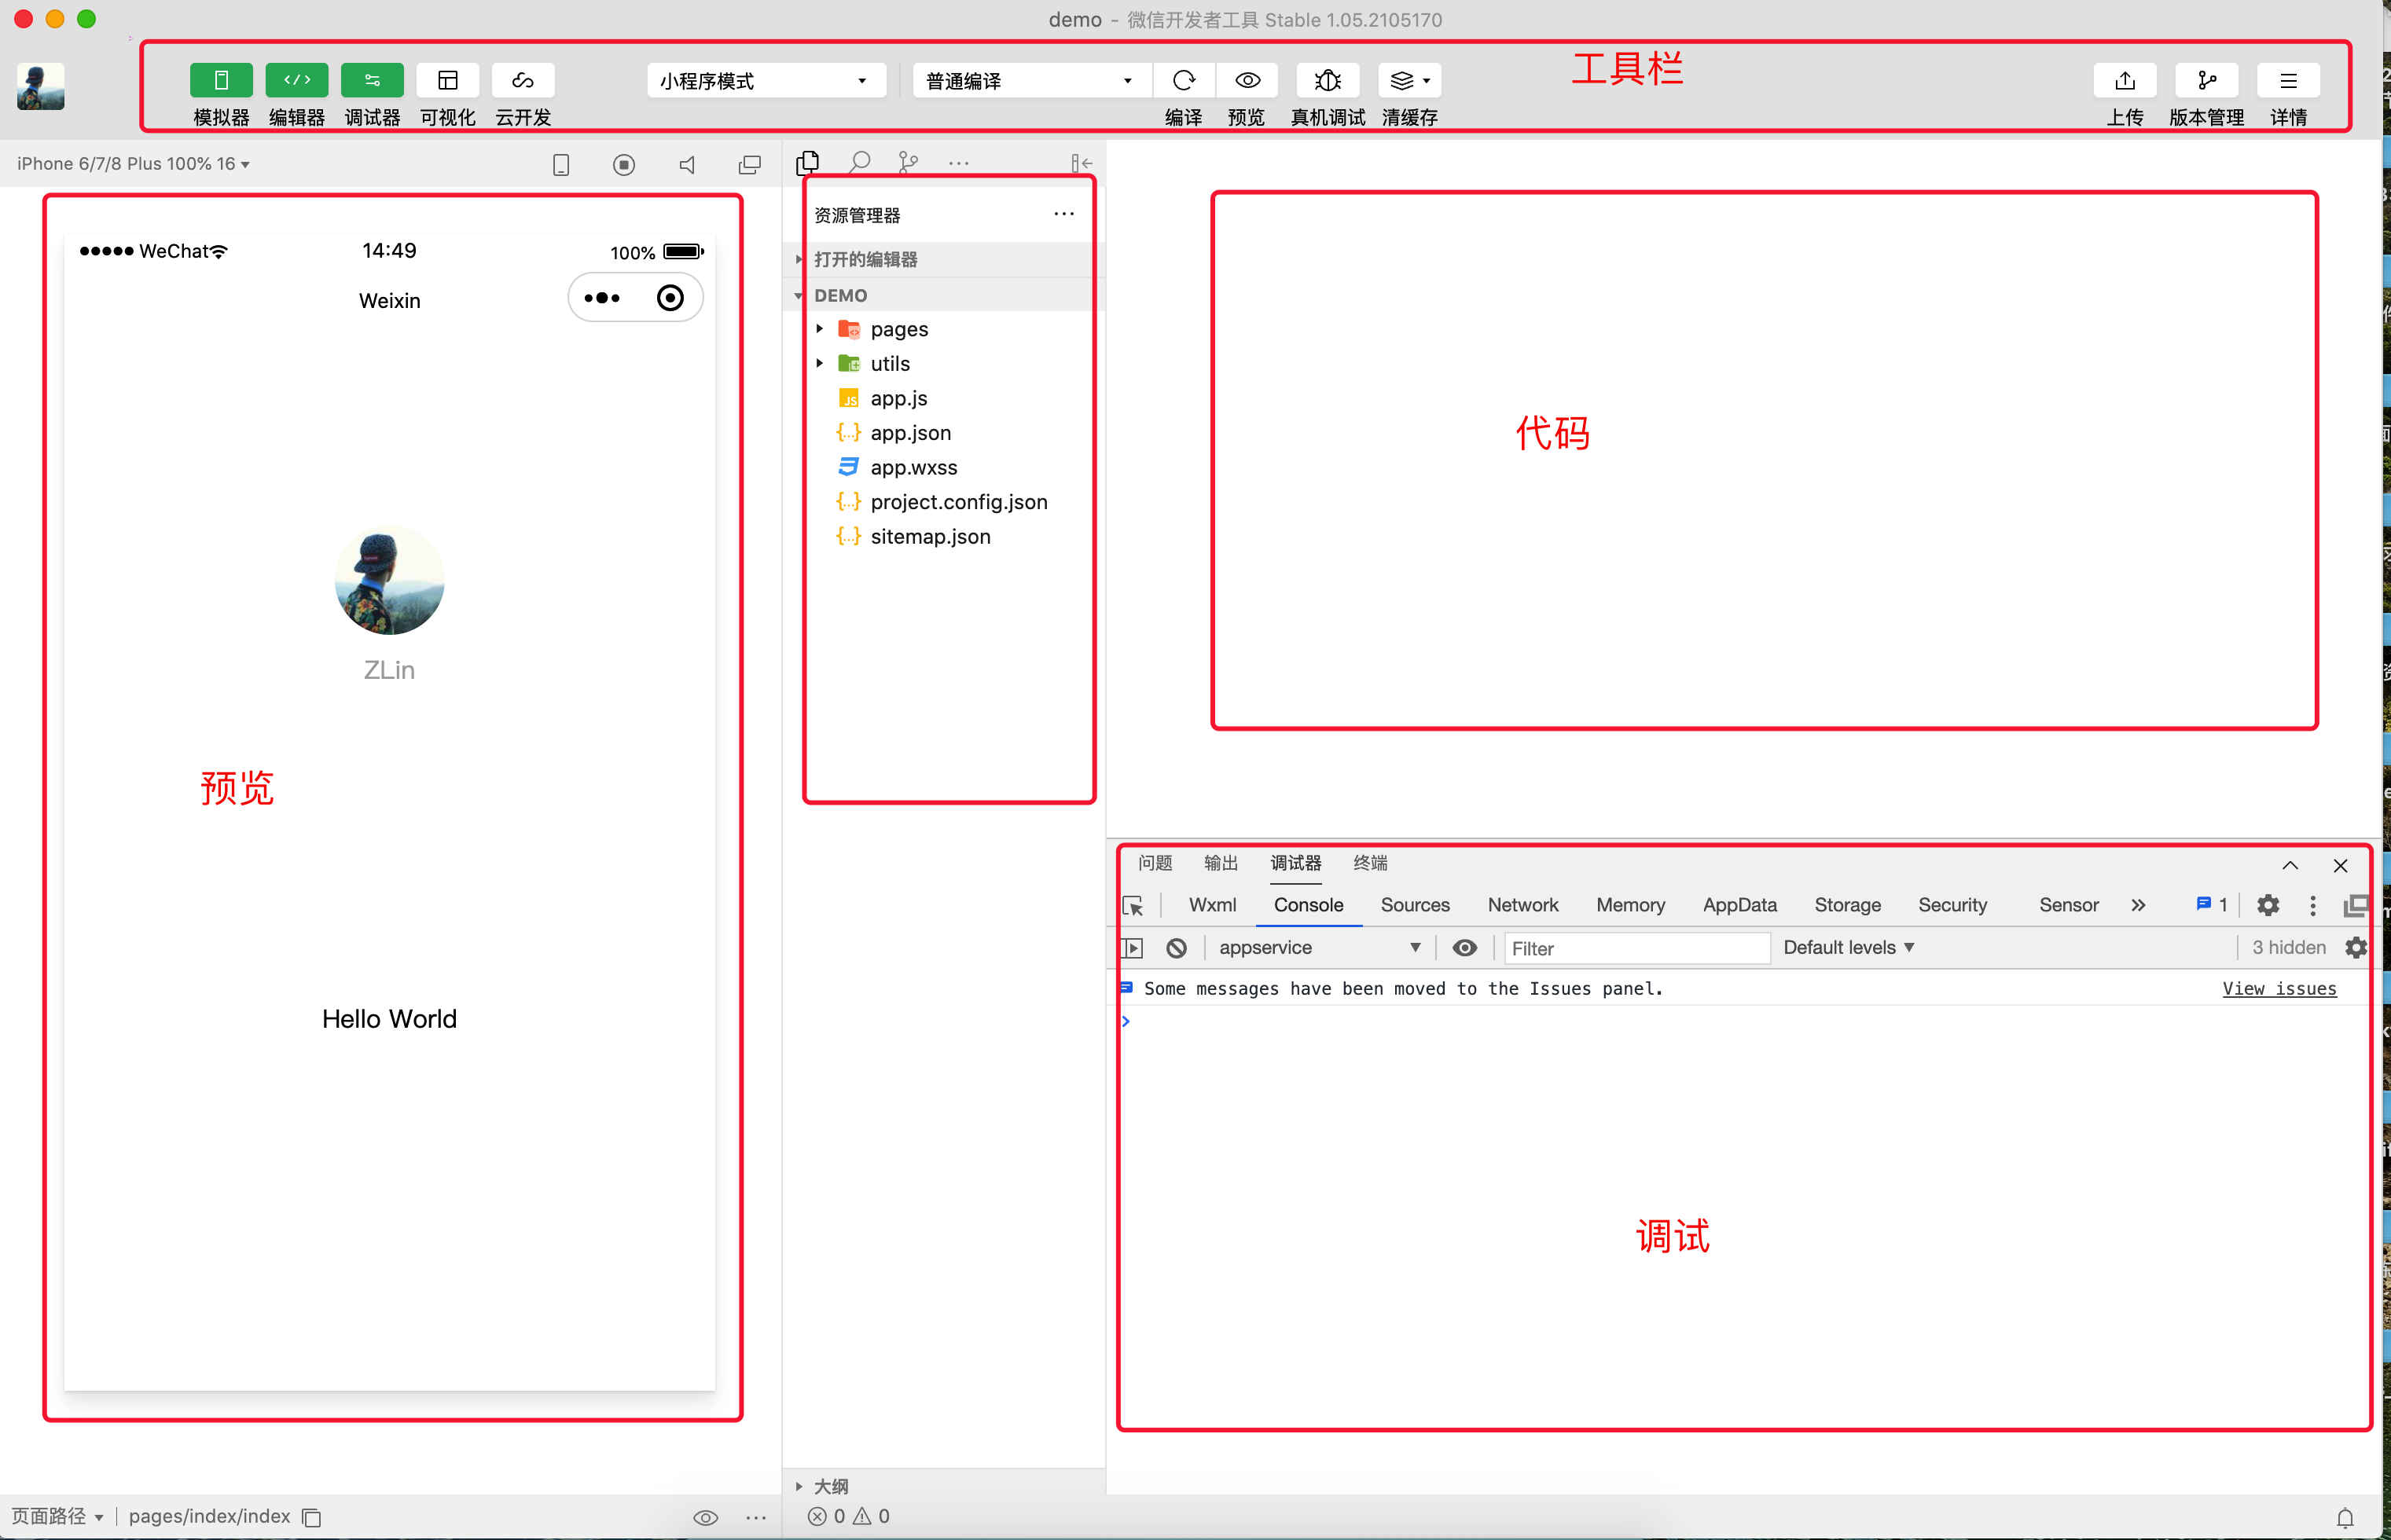This screenshot has height=1540, width=2391.
Task: Switch to the Network tab
Action: (x=1522, y=906)
